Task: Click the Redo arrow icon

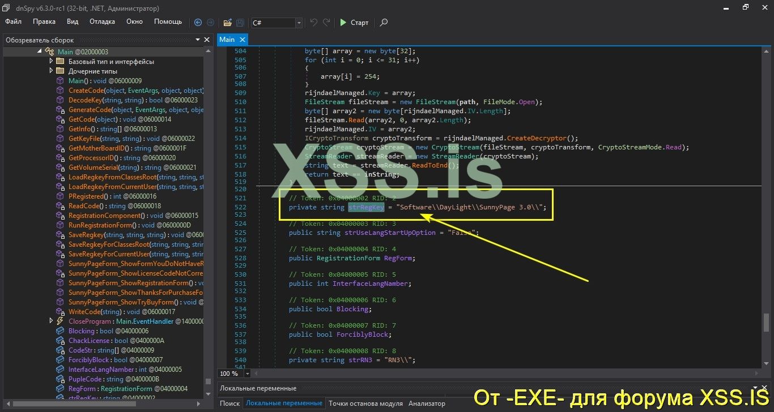Action: pos(326,22)
